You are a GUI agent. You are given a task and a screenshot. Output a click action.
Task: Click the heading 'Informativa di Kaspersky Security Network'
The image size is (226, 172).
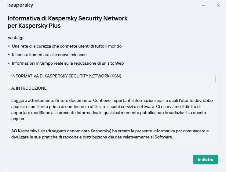pos(67,18)
